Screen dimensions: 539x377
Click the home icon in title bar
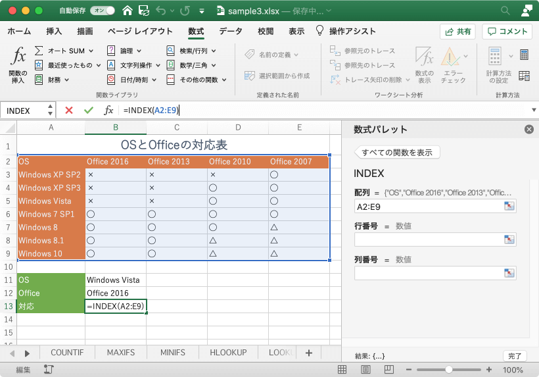pyautogui.click(x=127, y=11)
